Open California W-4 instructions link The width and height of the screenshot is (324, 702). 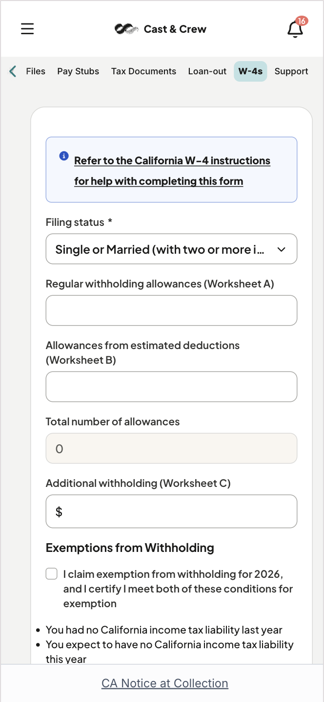tap(172, 171)
